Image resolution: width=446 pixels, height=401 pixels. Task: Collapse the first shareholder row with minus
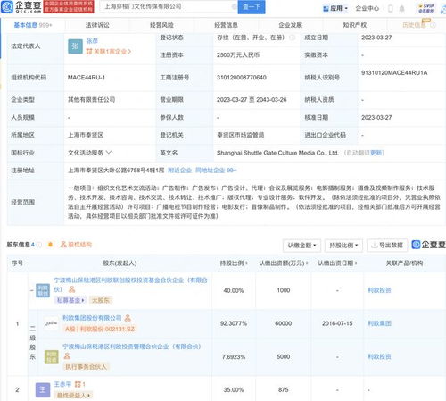[x=32, y=290]
